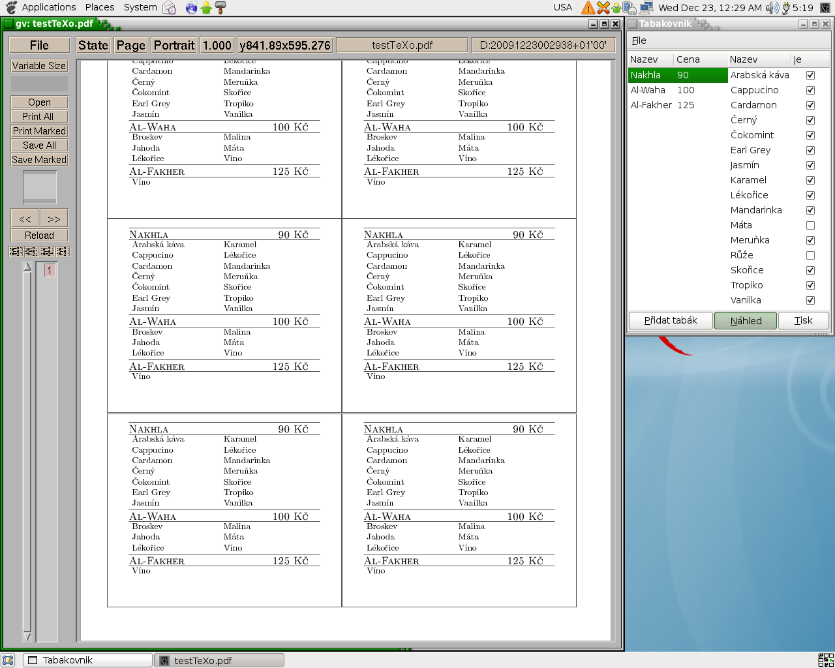
Task: Click the Náhled preview button
Action: 746,321
